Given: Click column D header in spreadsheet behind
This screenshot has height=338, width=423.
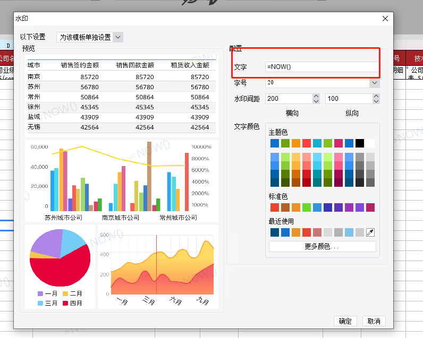Looking at the screenshot, I should pos(8,46).
